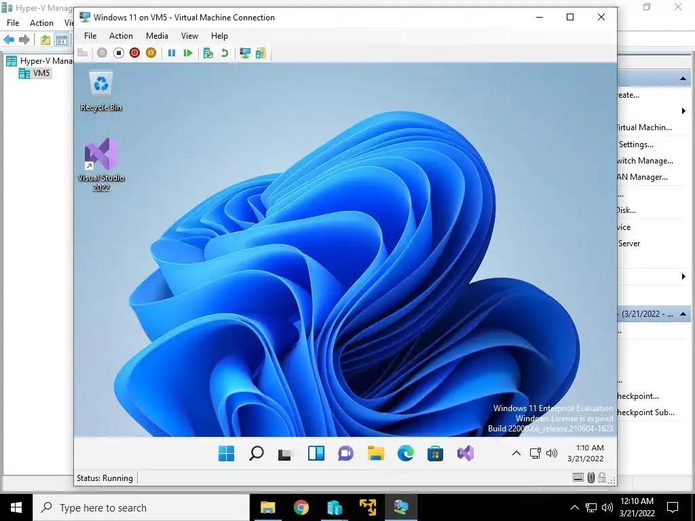Collapse the top Actions section in Hyper-V Manager

click(683, 79)
